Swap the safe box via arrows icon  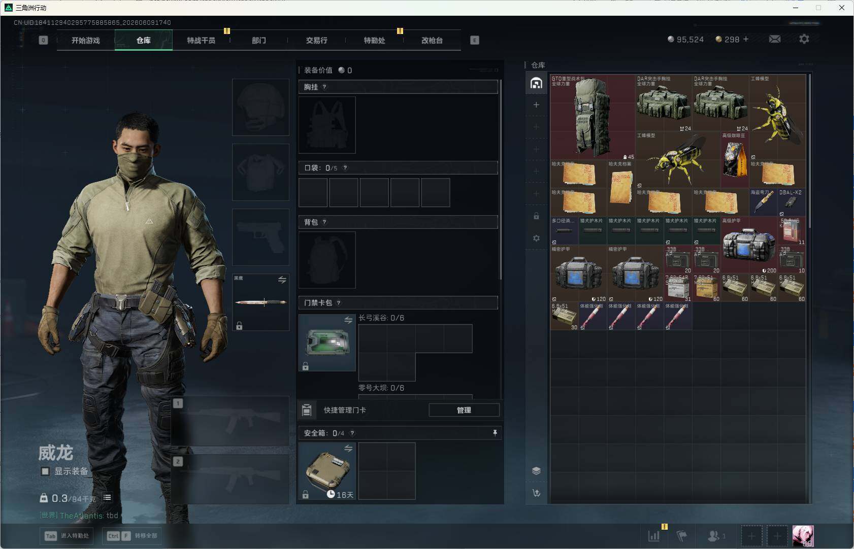coord(348,449)
